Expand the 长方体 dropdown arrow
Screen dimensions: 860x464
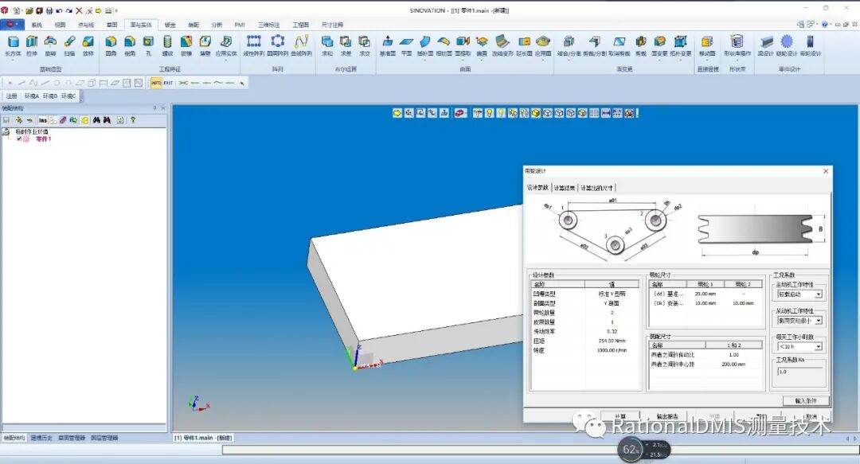[13, 59]
